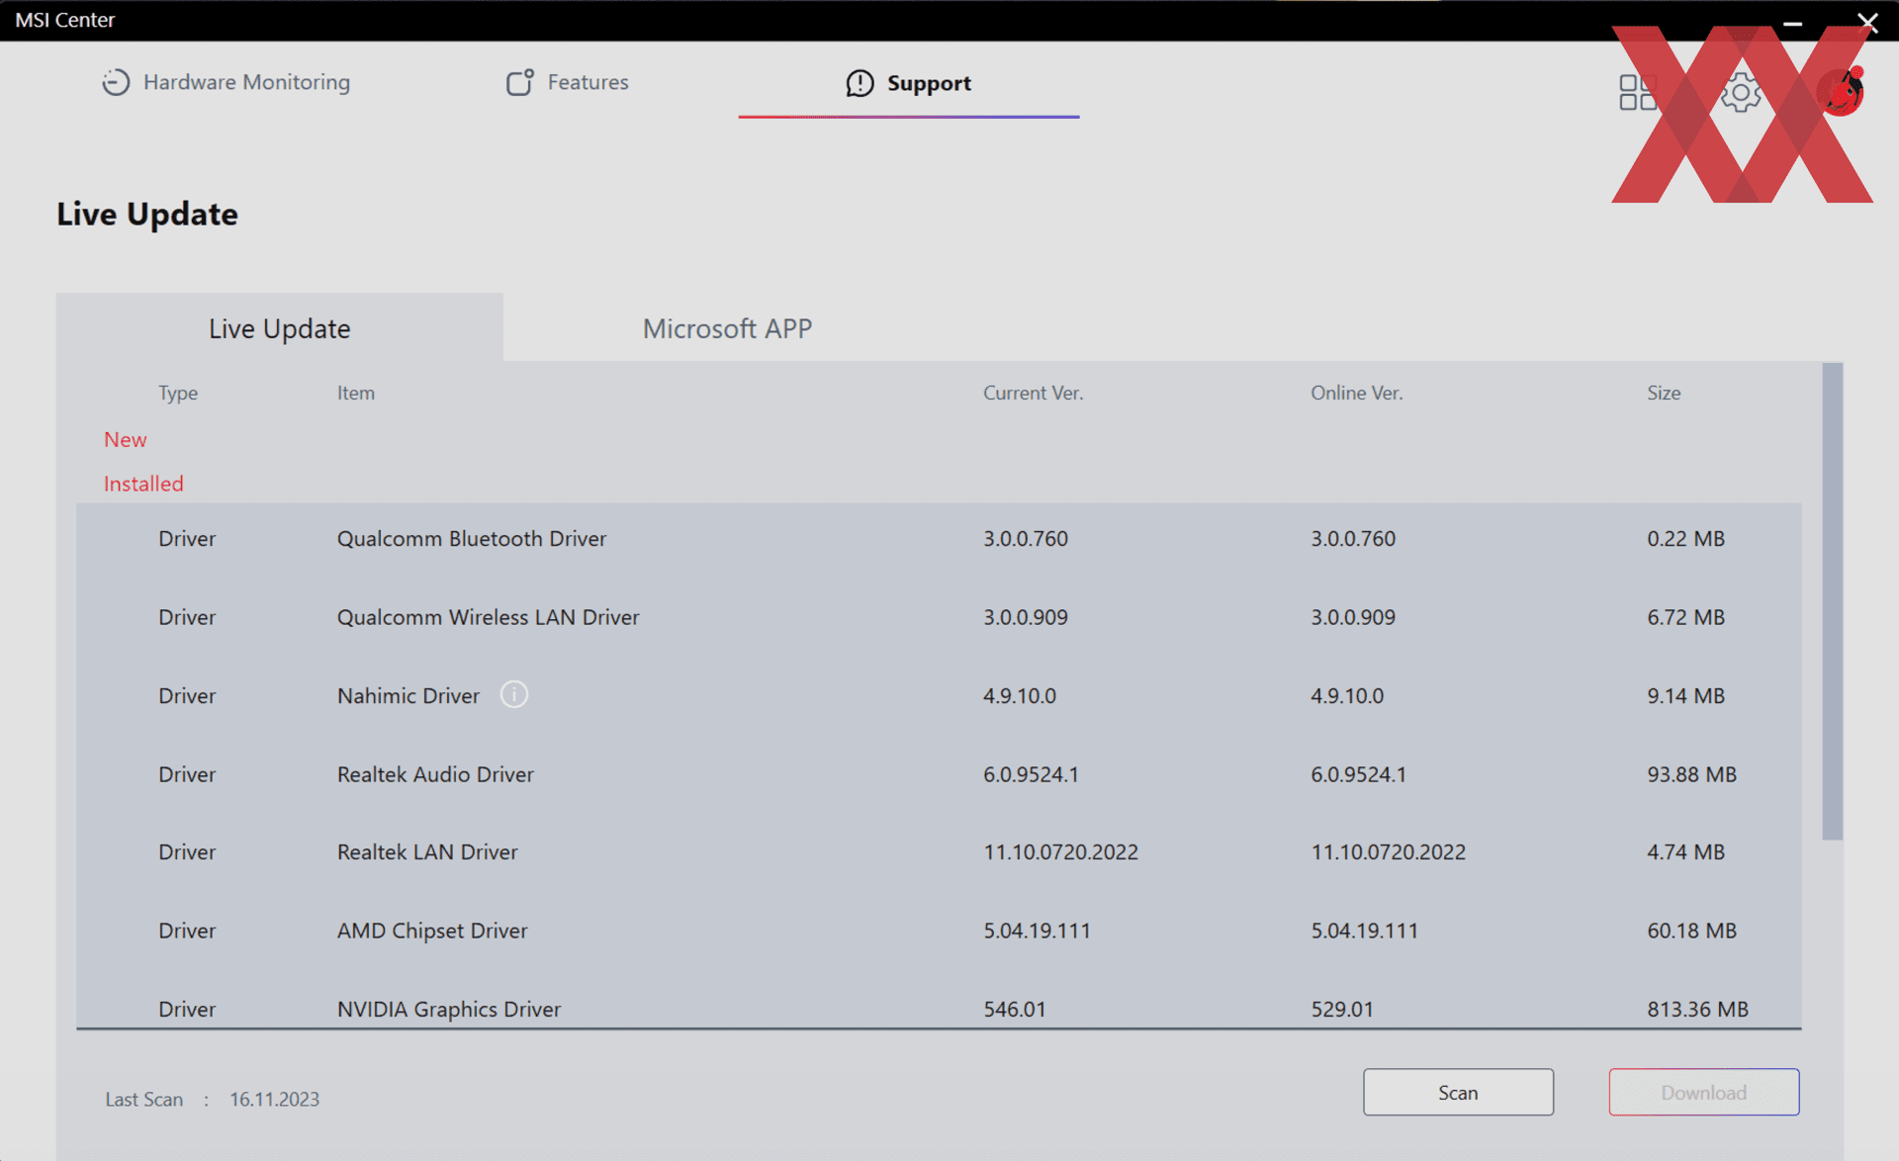Click the Online Ver. column header
1899x1161 pixels.
pyautogui.click(x=1356, y=393)
